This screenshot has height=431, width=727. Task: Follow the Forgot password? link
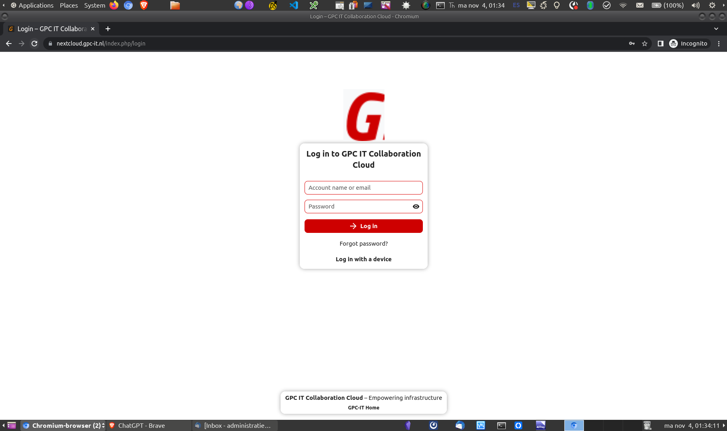(x=363, y=244)
